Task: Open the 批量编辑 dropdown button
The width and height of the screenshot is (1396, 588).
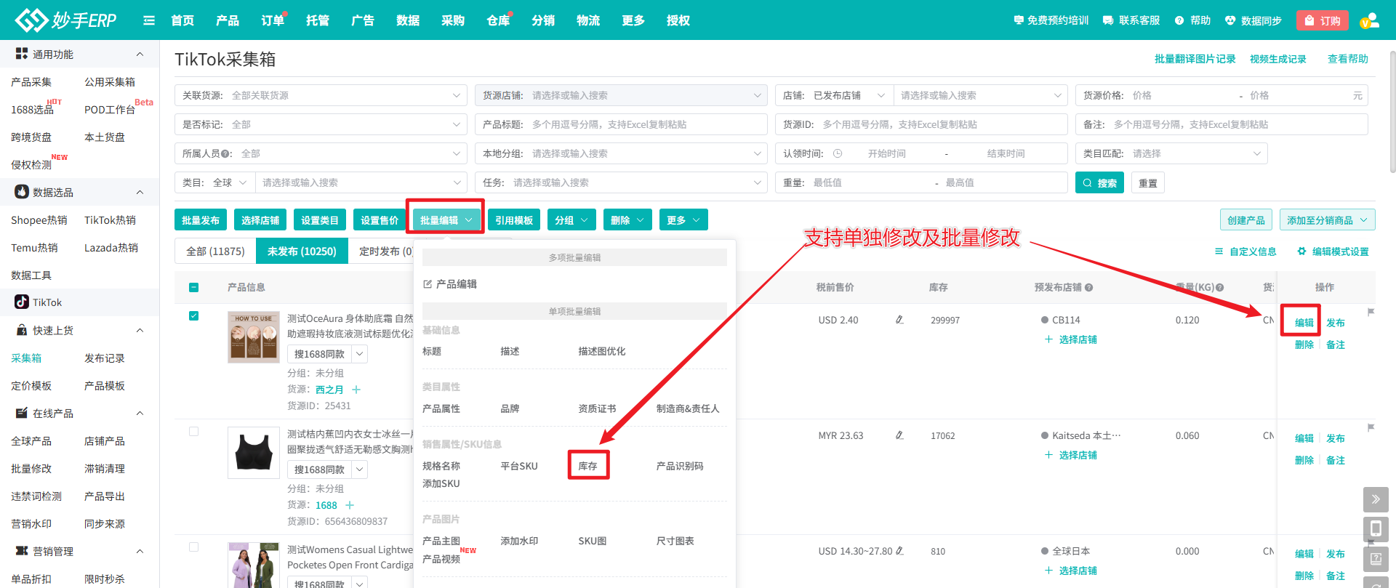Action: point(446,220)
